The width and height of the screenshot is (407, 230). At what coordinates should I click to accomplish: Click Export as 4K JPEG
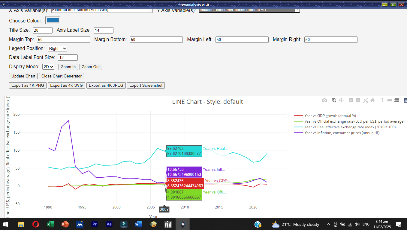point(106,85)
